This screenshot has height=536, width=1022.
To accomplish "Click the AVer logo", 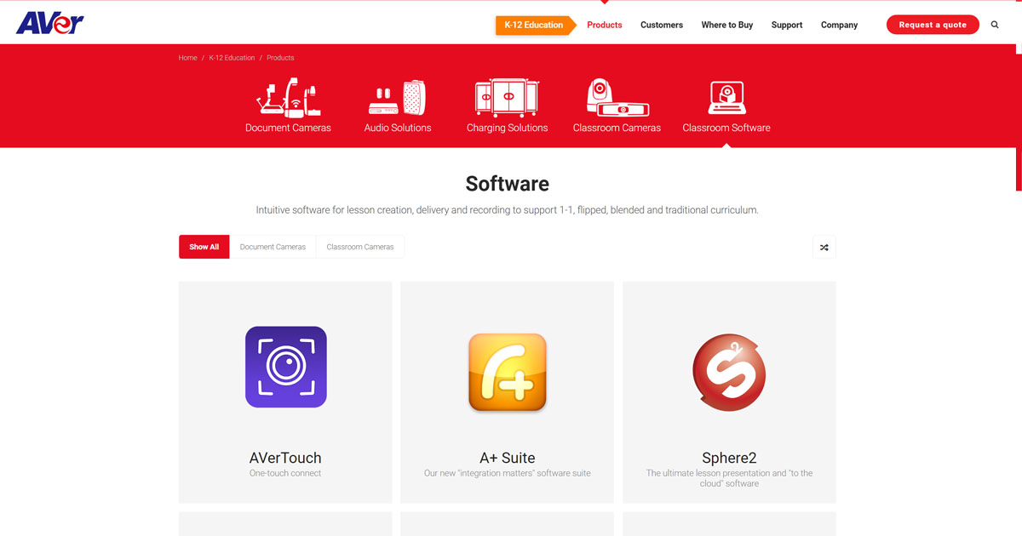I will click(x=50, y=23).
